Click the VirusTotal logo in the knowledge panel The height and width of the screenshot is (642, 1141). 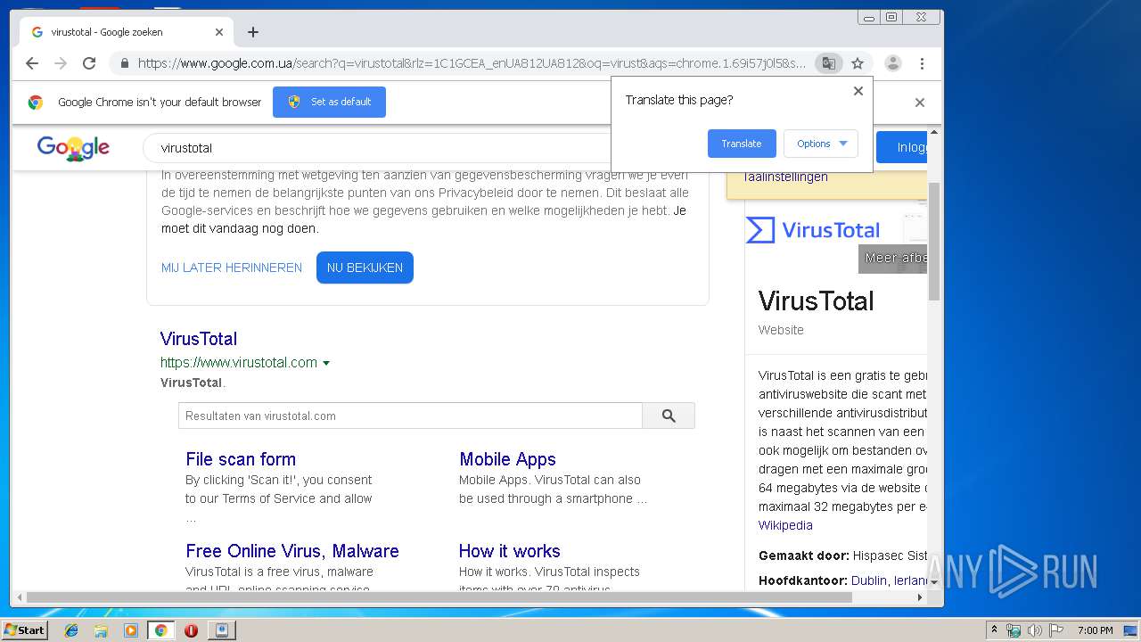tap(813, 230)
